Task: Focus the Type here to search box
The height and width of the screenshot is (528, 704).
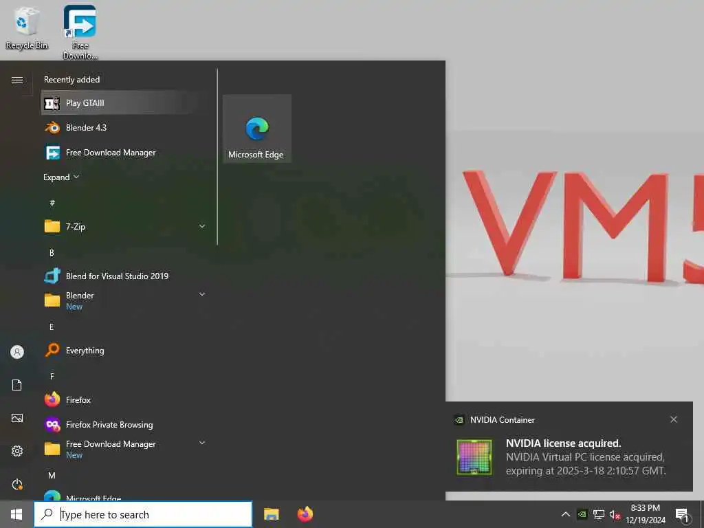Action: pyautogui.click(x=143, y=514)
